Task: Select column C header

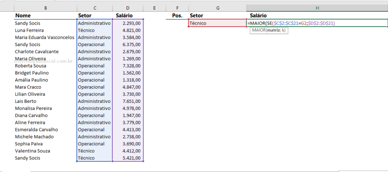Action: click(95, 8)
